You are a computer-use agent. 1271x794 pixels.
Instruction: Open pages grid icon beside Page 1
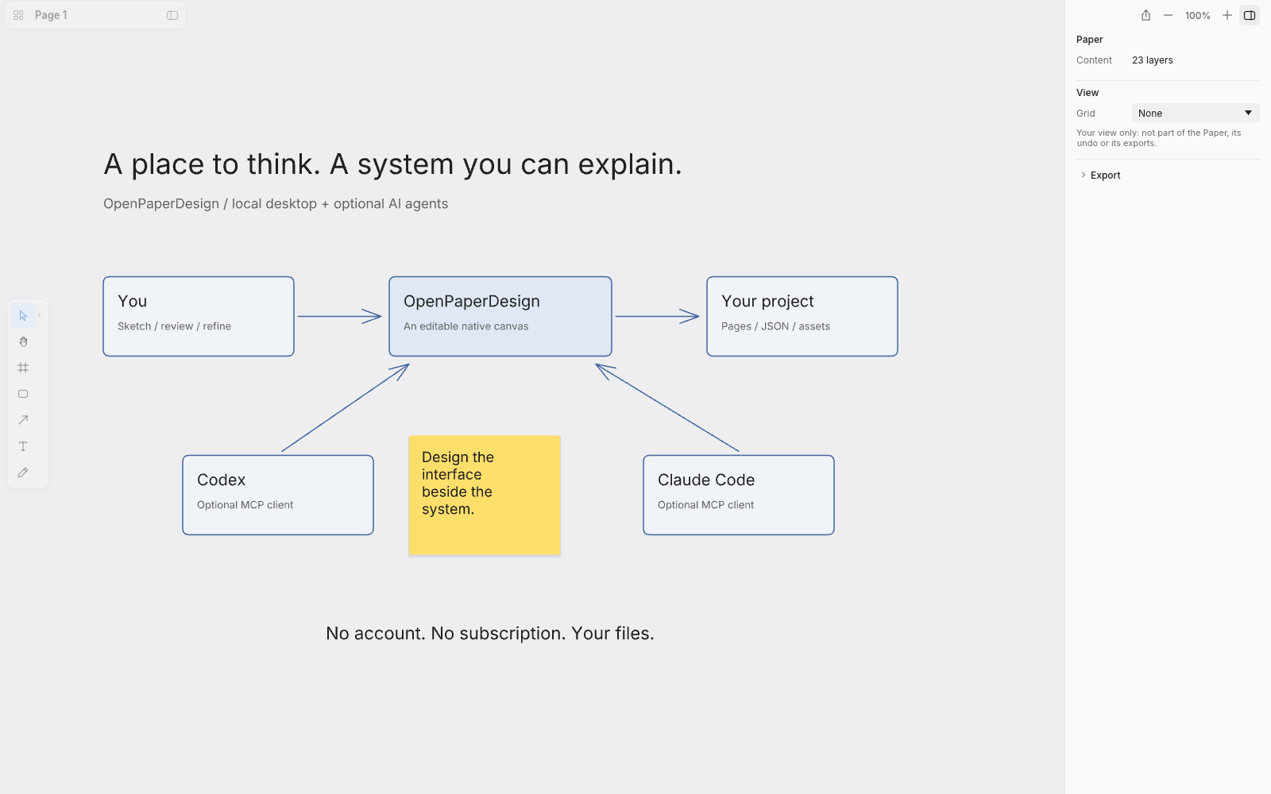(18, 15)
